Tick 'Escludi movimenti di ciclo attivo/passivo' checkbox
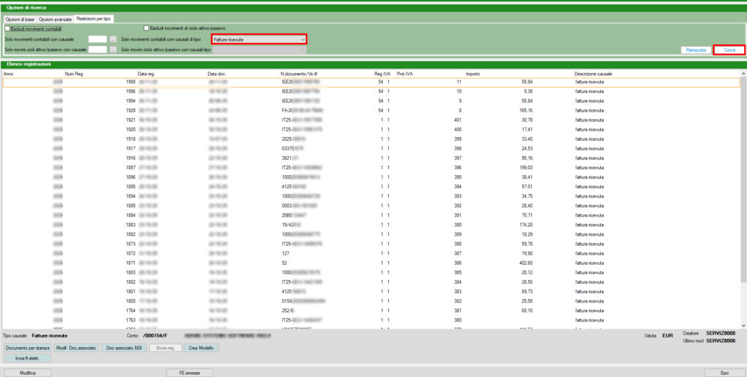747x377 pixels. pyautogui.click(x=147, y=28)
